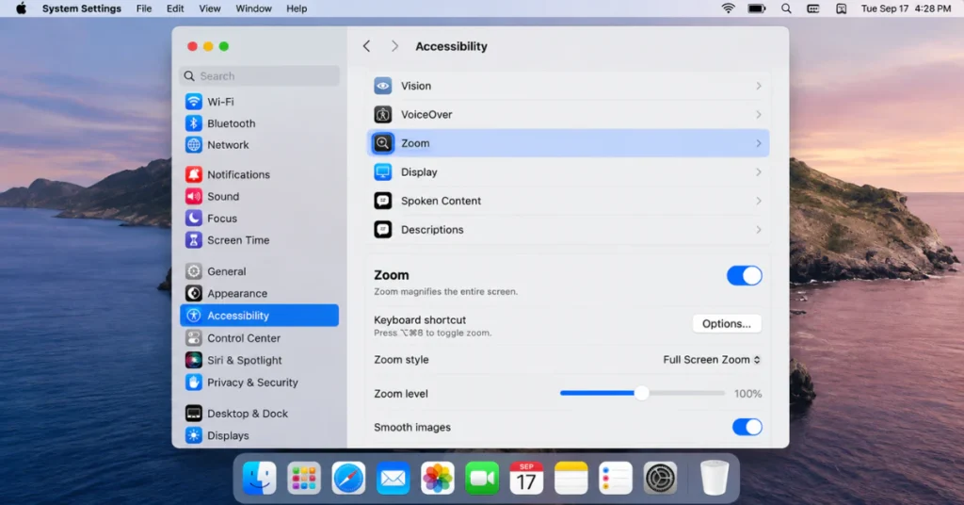This screenshot has width=964, height=505.
Task: Open the Window menu
Action: [253, 8]
